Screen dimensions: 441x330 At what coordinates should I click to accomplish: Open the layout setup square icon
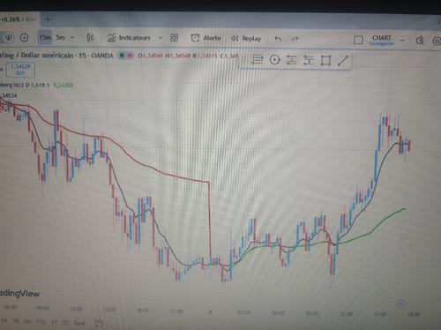[358, 40]
